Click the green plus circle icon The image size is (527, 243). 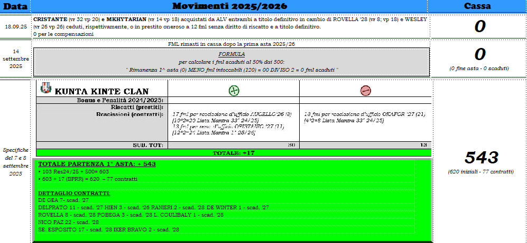(234, 91)
